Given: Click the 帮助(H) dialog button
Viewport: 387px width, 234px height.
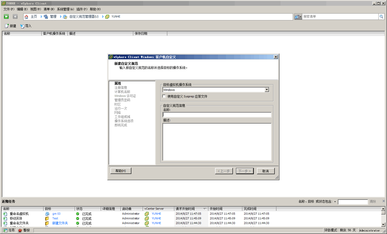Looking at the screenshot, I should click(x=121, y=171).
